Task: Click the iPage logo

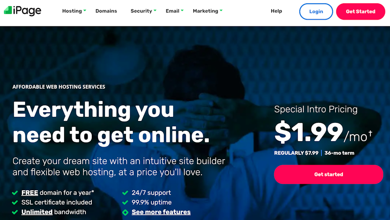Action: [x=23, y=11]
